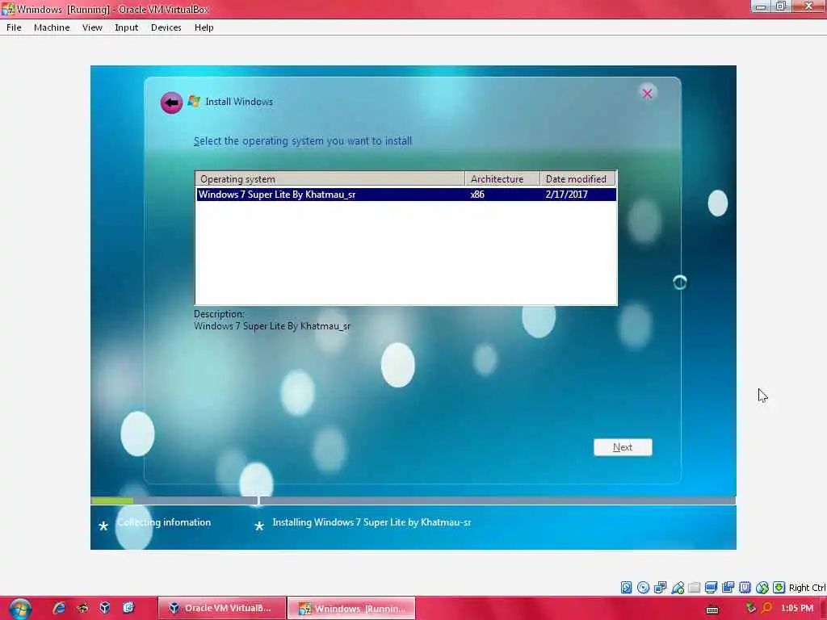Click the 2/17/2017 date cell
The image size is (827, 620).
[566, 194]
